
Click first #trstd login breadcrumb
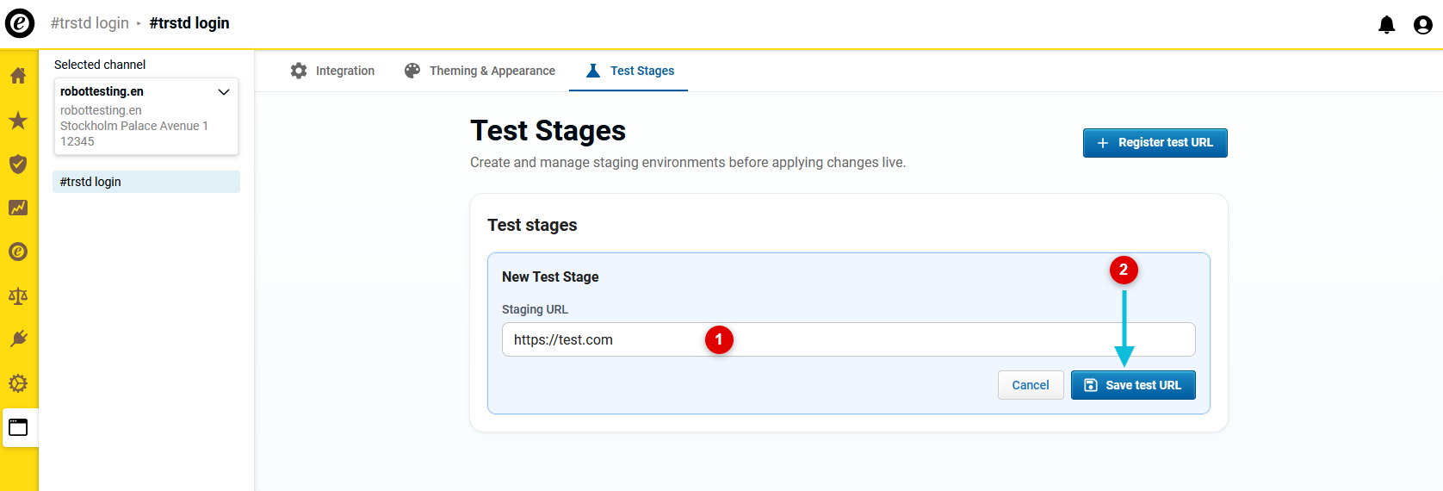pyautogui.click(x=90, y=23)
